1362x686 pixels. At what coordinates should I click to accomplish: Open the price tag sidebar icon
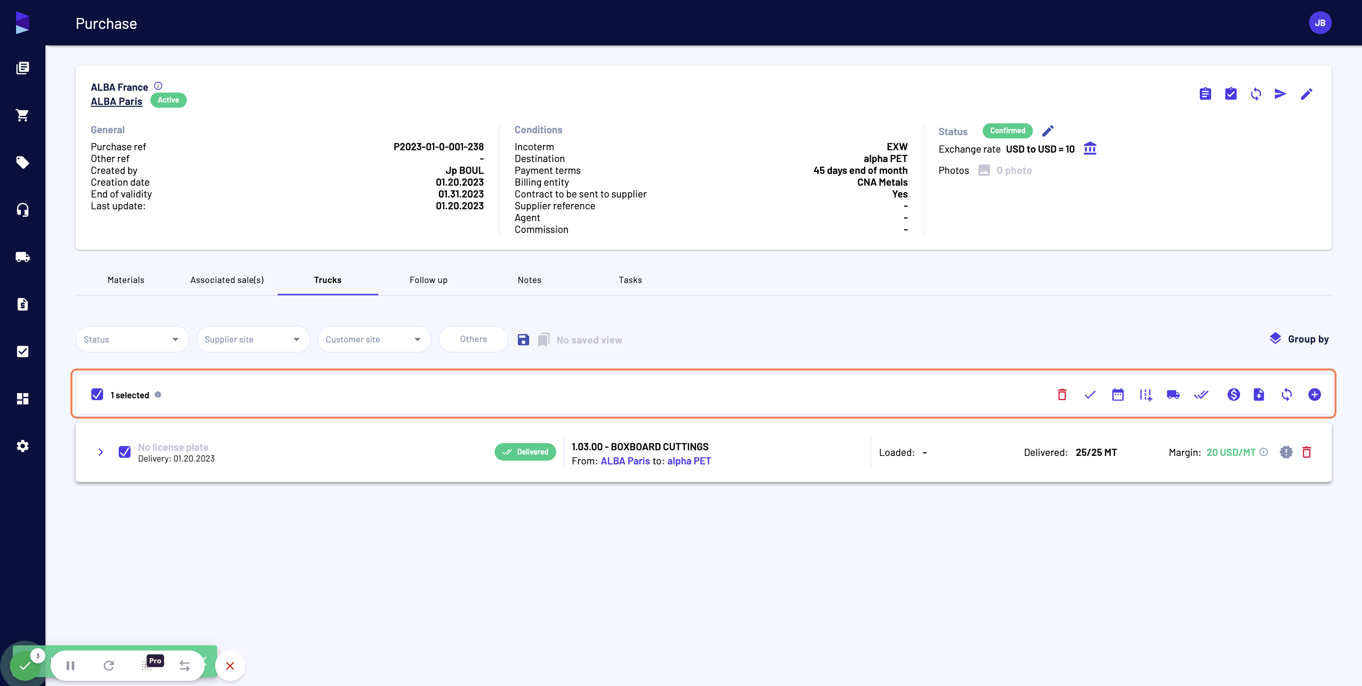pyautogui.click(x=22, y=162)
